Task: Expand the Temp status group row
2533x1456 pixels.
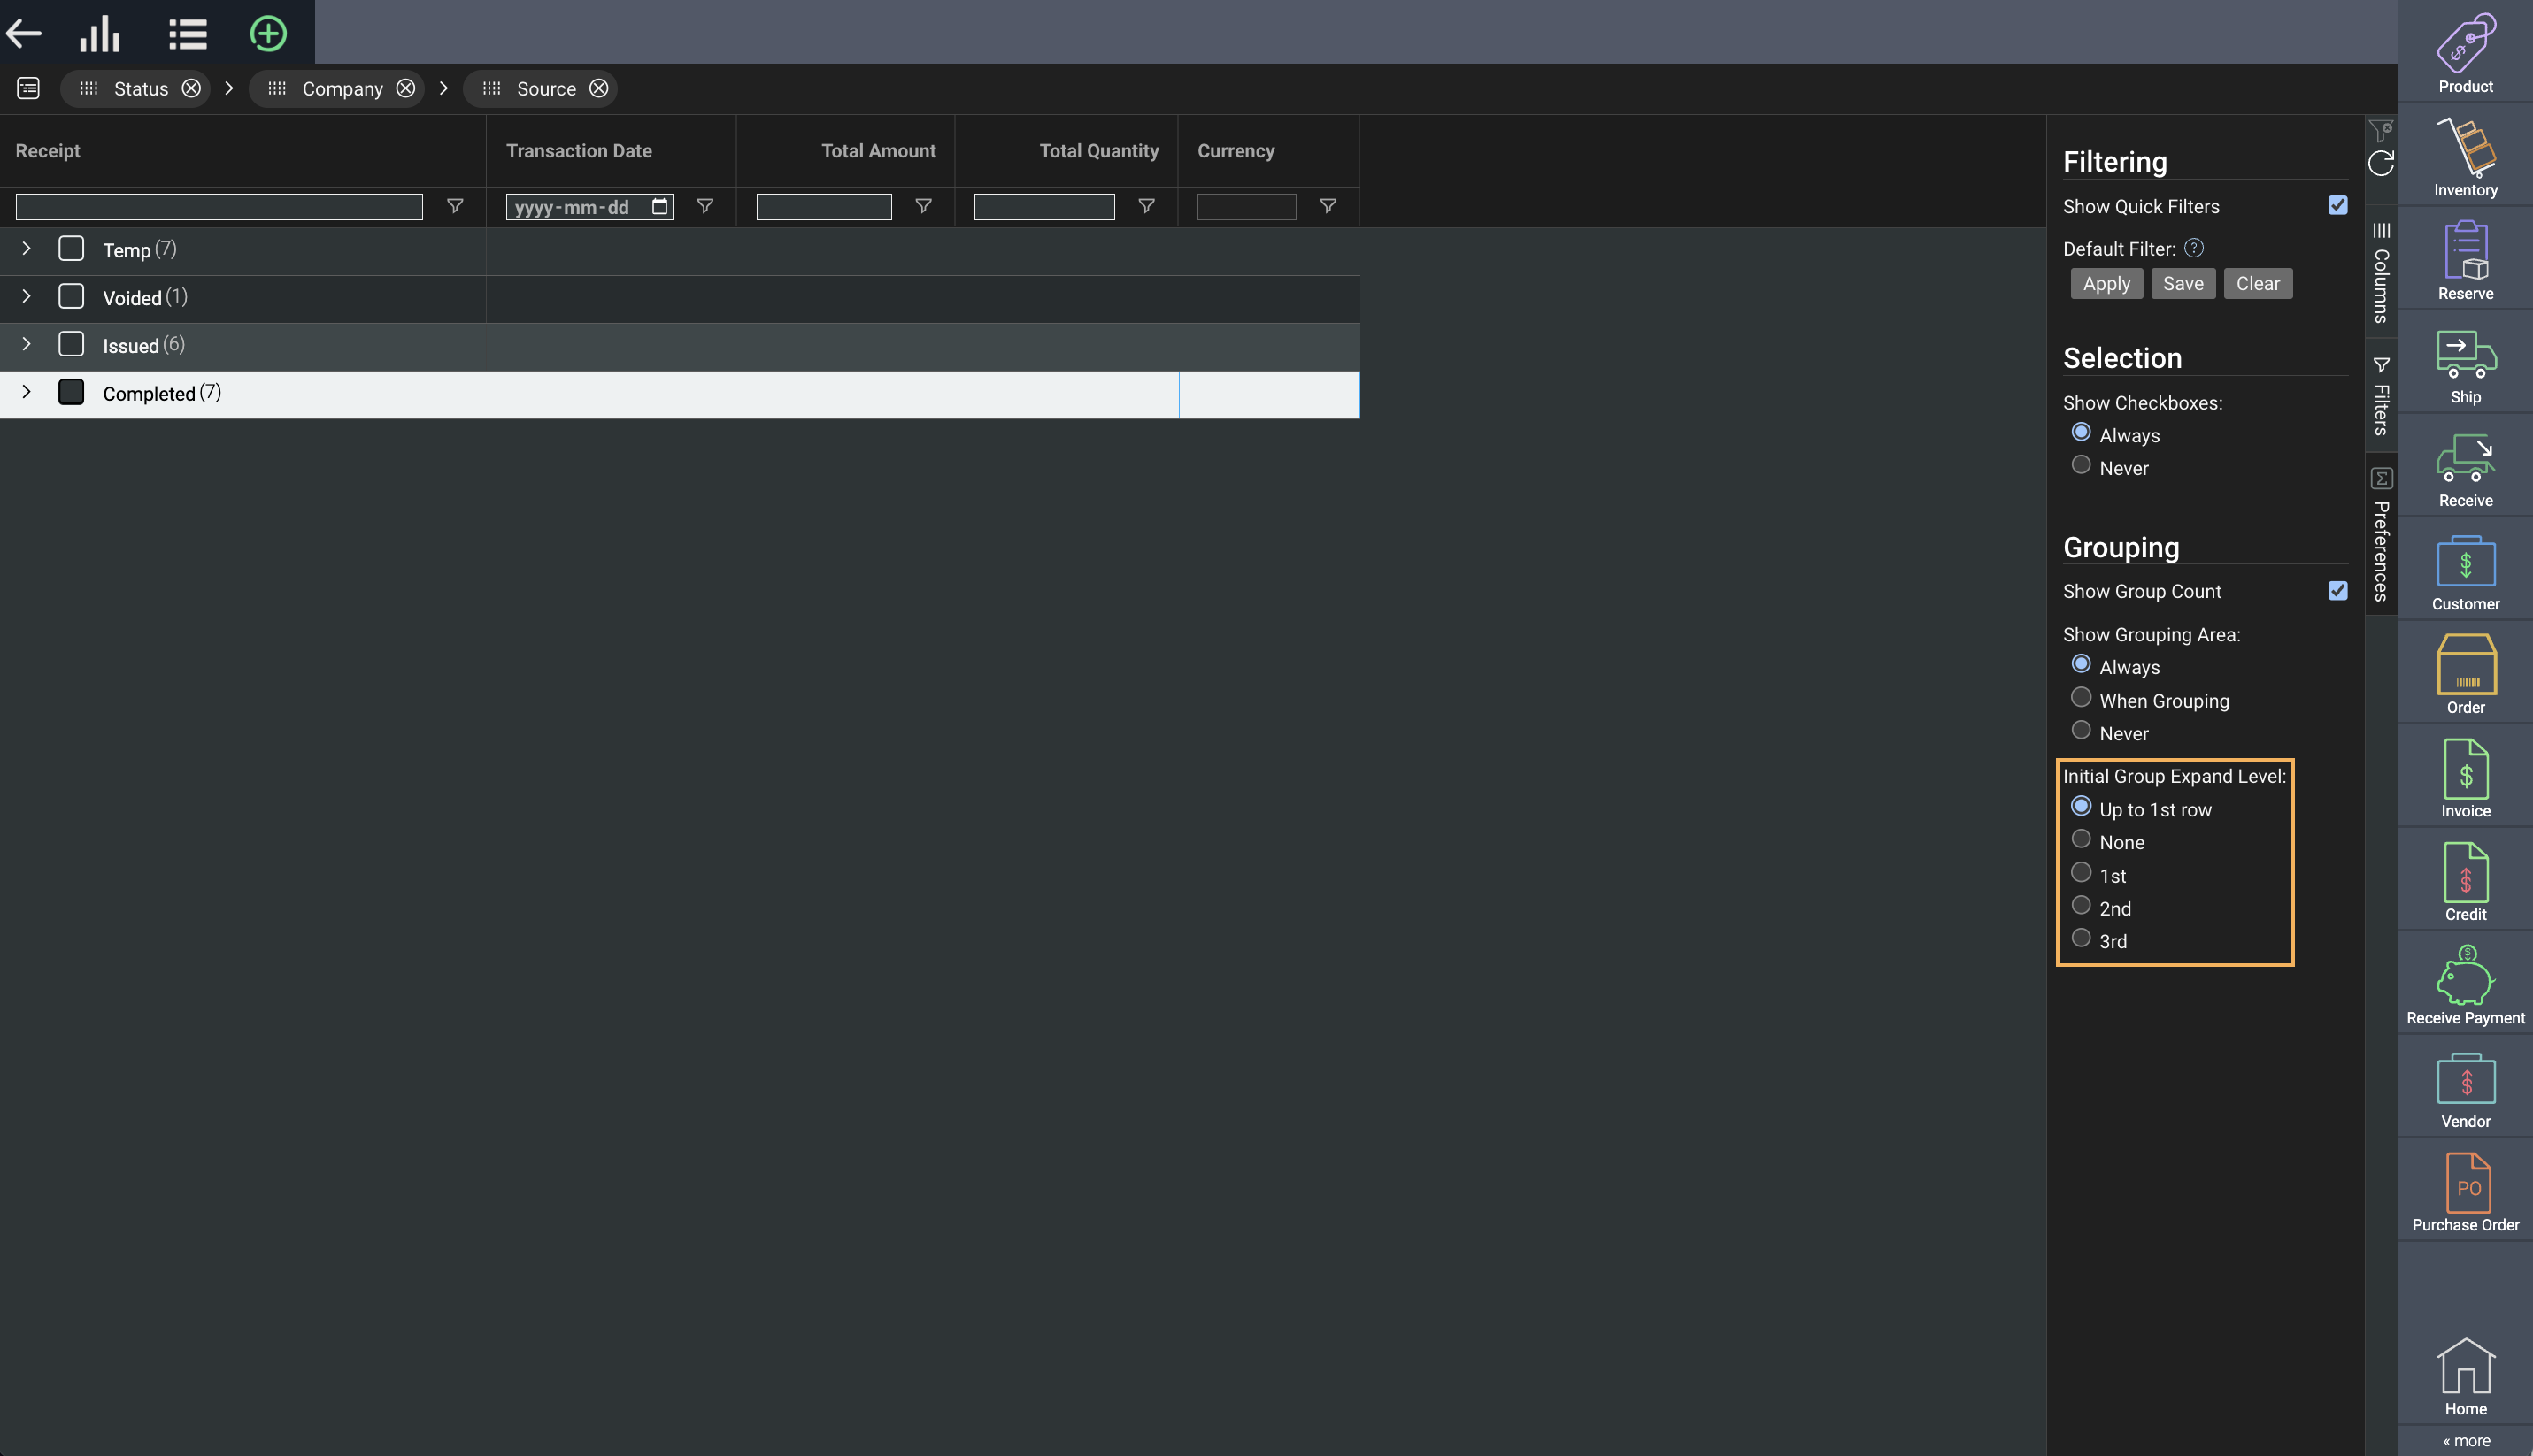Action: [27, 249]
